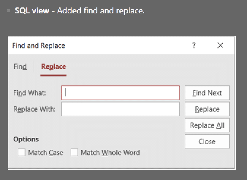247x180 pixels.
Task: Activate Replace to swap the current match
Action: 207,109
